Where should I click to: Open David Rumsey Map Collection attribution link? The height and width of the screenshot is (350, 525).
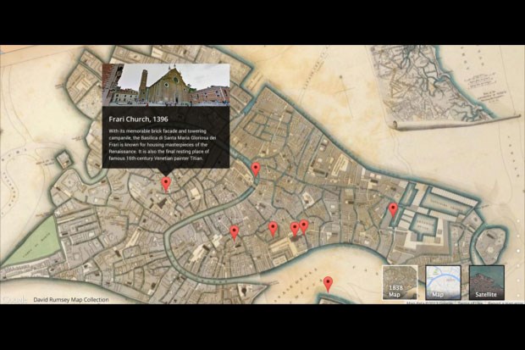point(71,299)
